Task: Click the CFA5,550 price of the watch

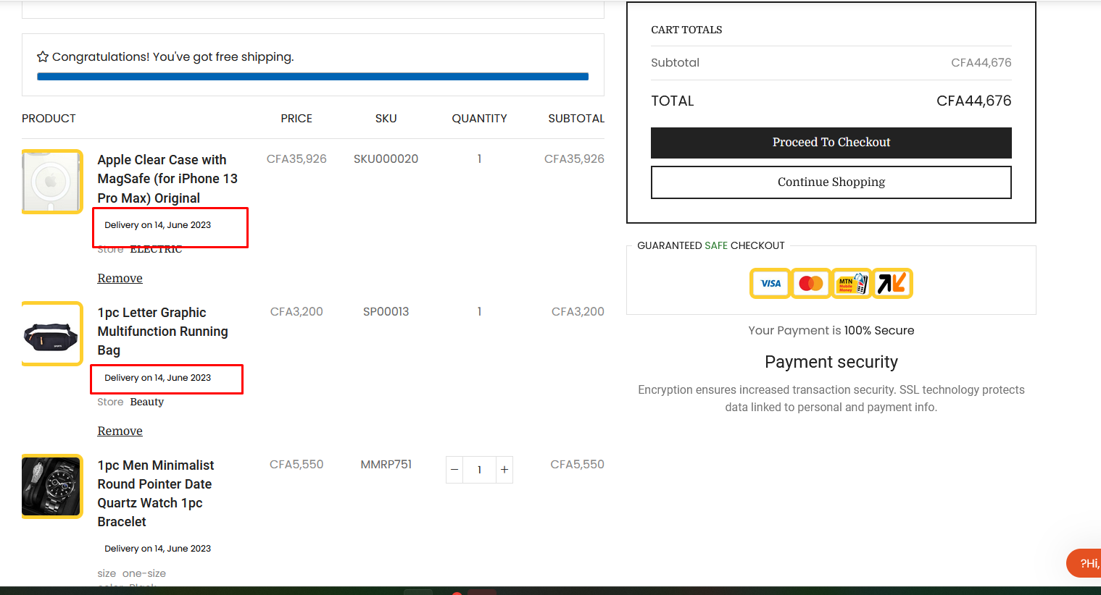Action: (x=296, y=464)
